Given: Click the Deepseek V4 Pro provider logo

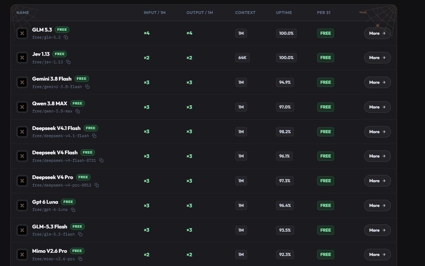Looking at the screenshot, I should 22,181.
